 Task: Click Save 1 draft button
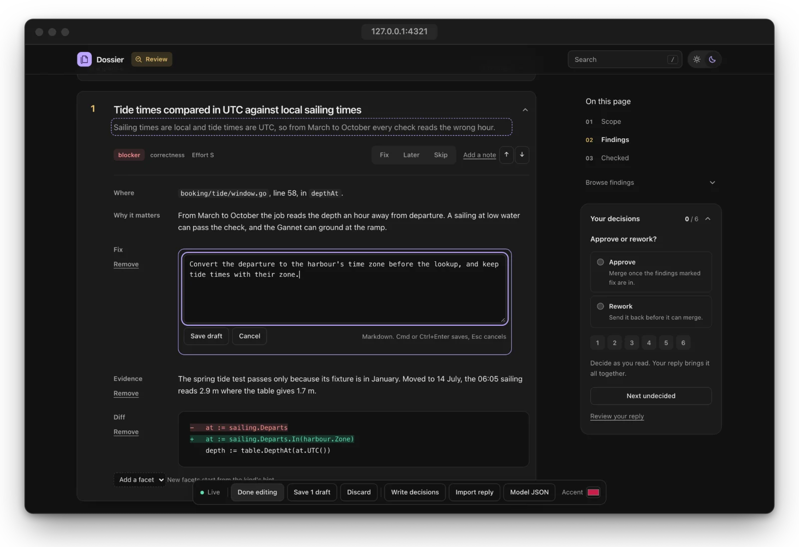(x=312, y=492)
